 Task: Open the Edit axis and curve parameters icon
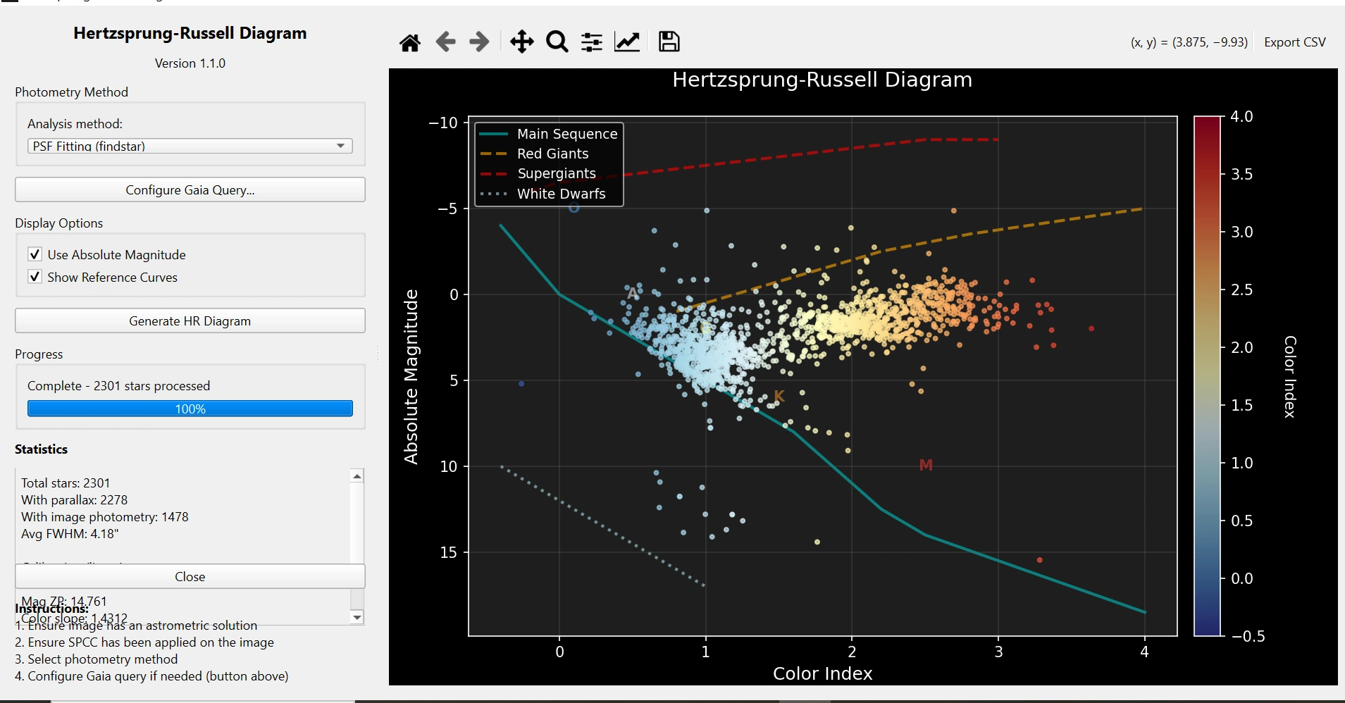pos(626,42)
